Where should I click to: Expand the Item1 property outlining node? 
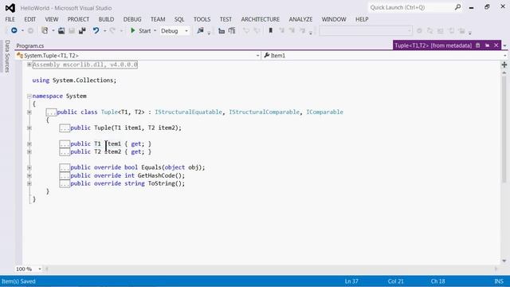coord(29,143)
